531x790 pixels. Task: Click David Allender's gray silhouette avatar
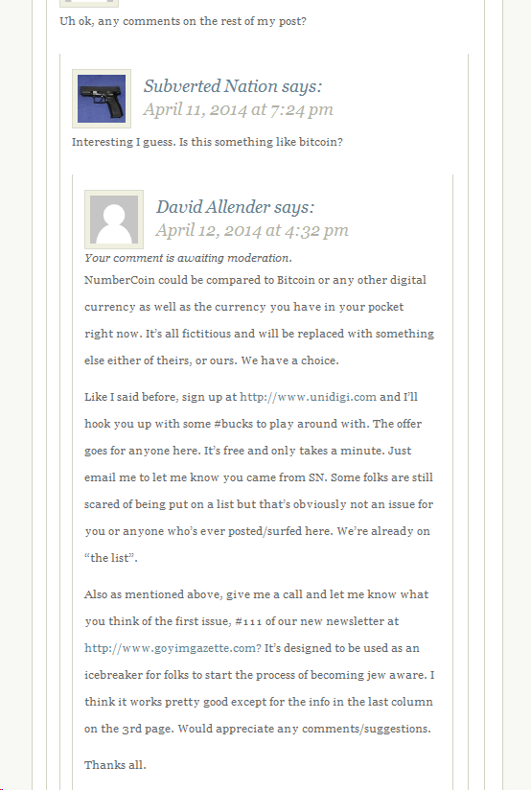tap(114, 220)
